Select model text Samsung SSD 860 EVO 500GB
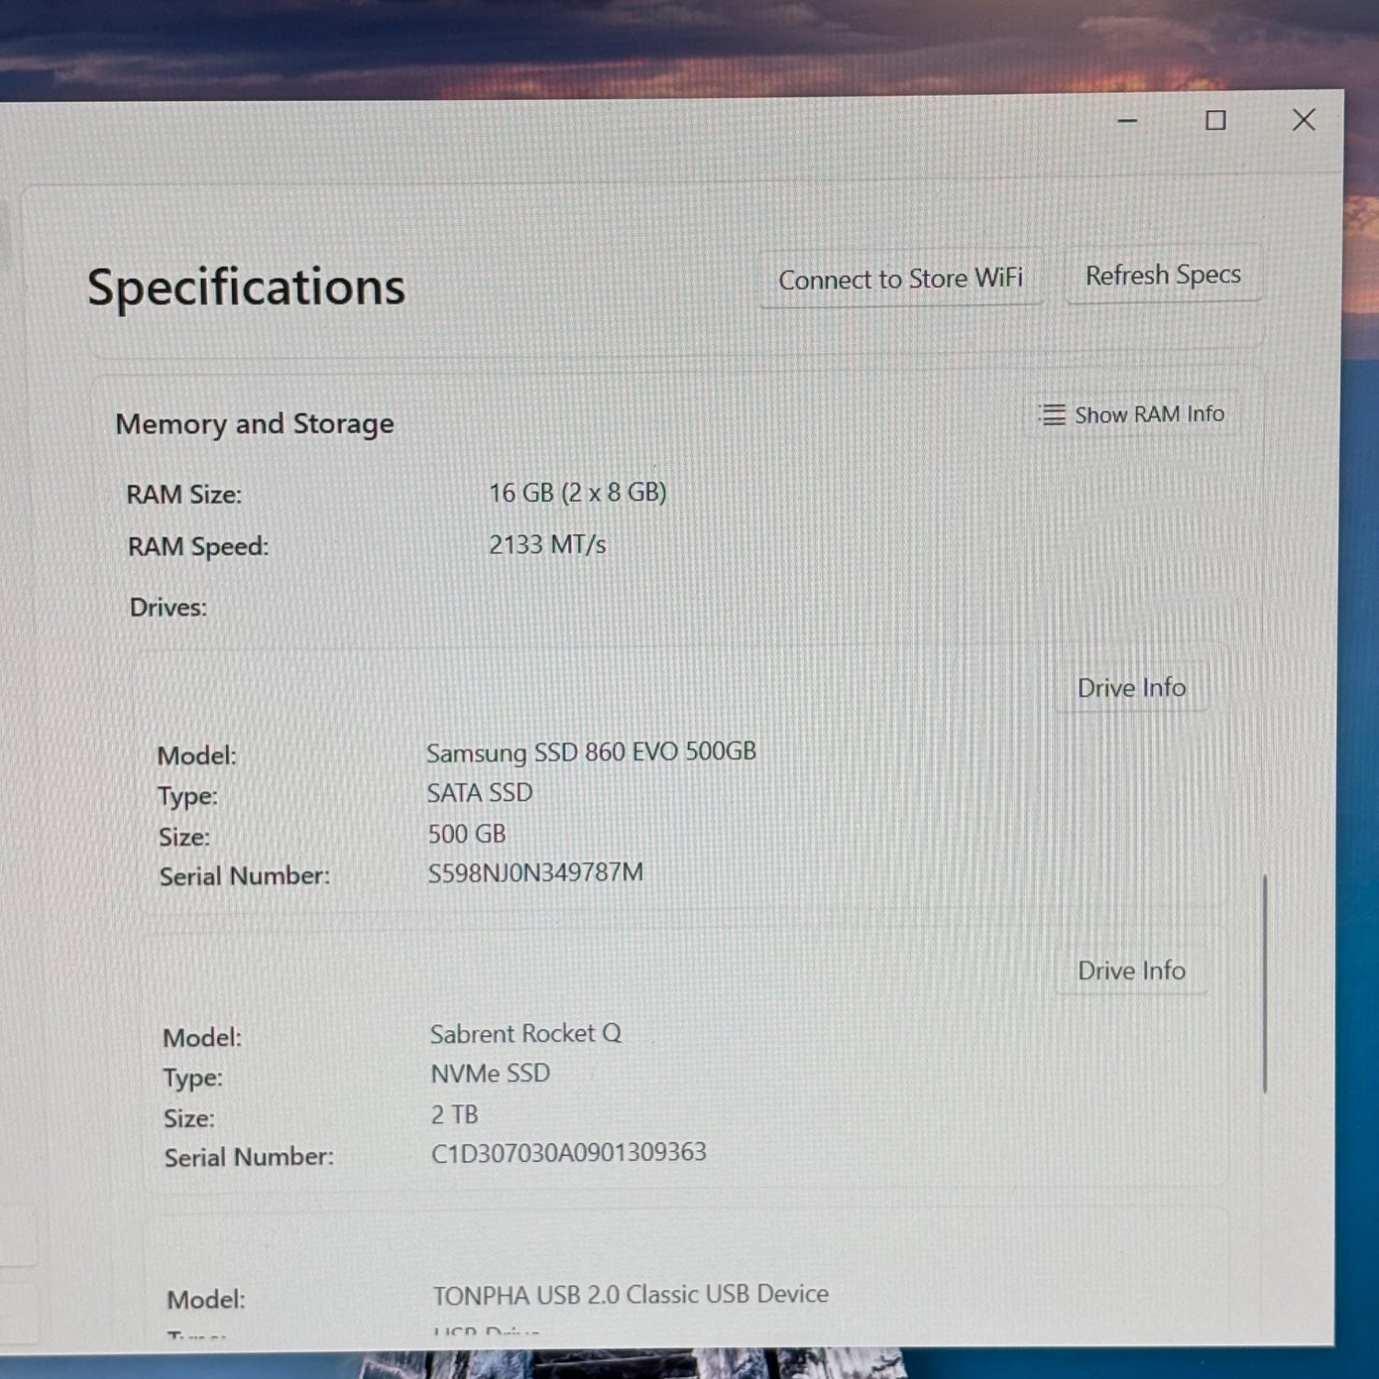Image resolution: width=1379 pixels, height=1379 pixels. (591, 752)
